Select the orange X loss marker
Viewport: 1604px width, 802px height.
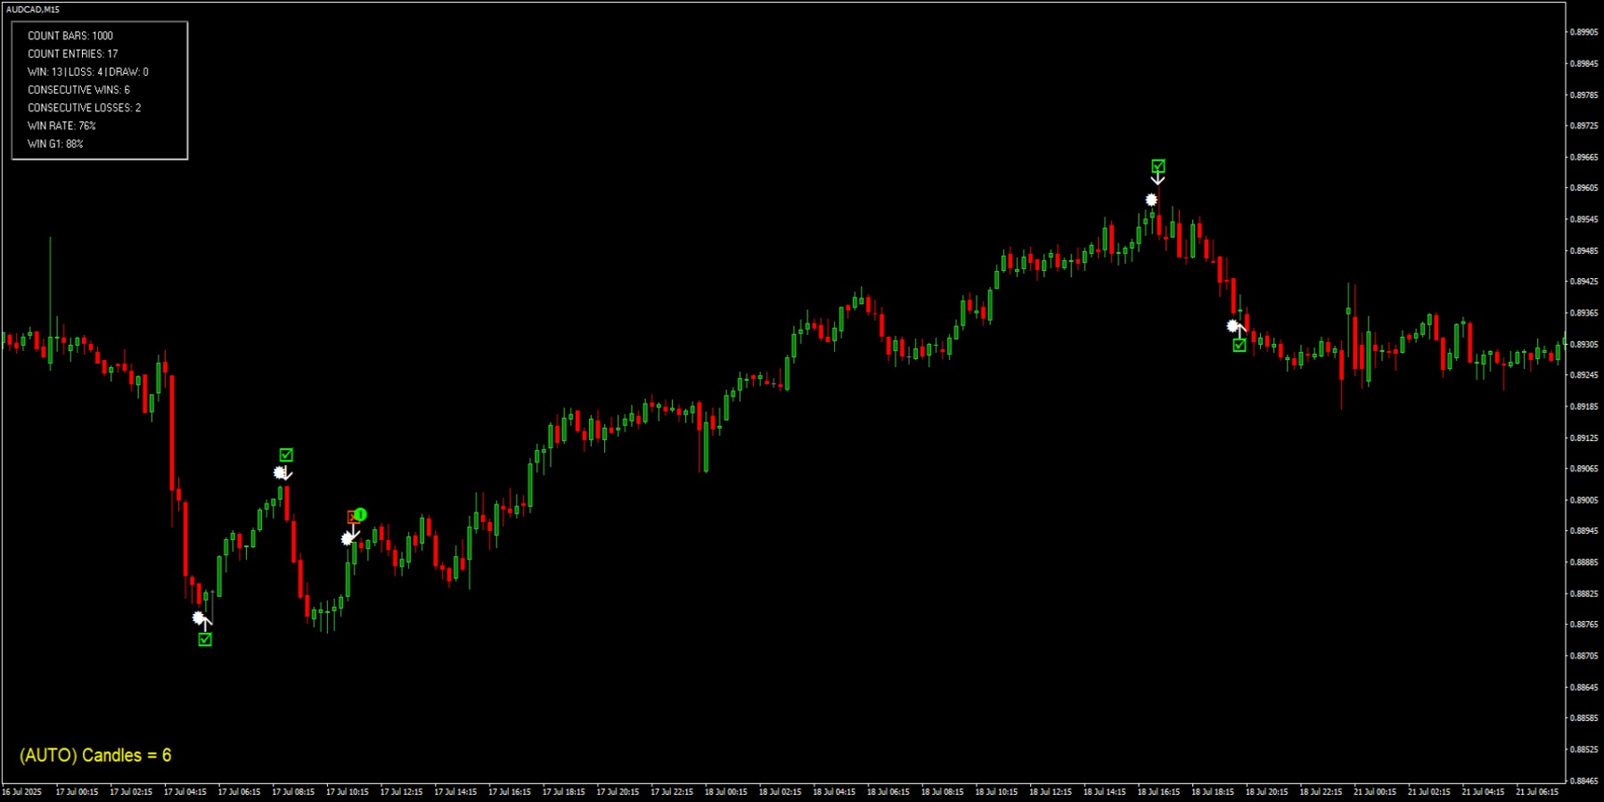(x=352, y=517)
